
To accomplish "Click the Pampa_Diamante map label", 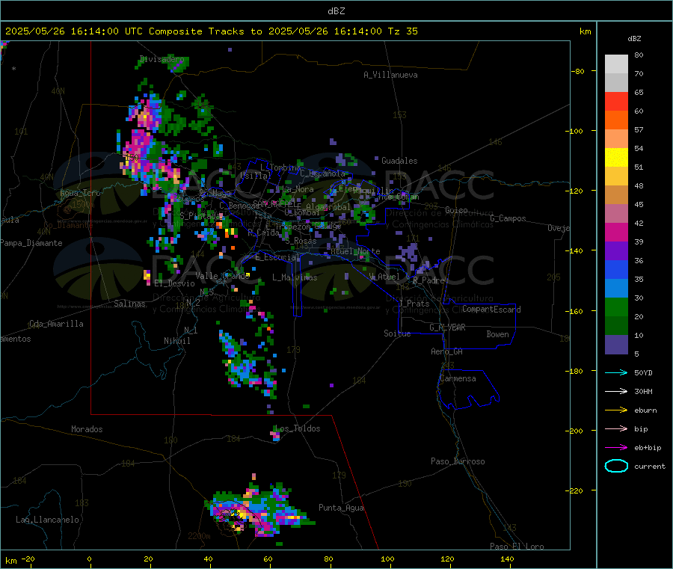I will pyautogui.click(x=31, y=243).
